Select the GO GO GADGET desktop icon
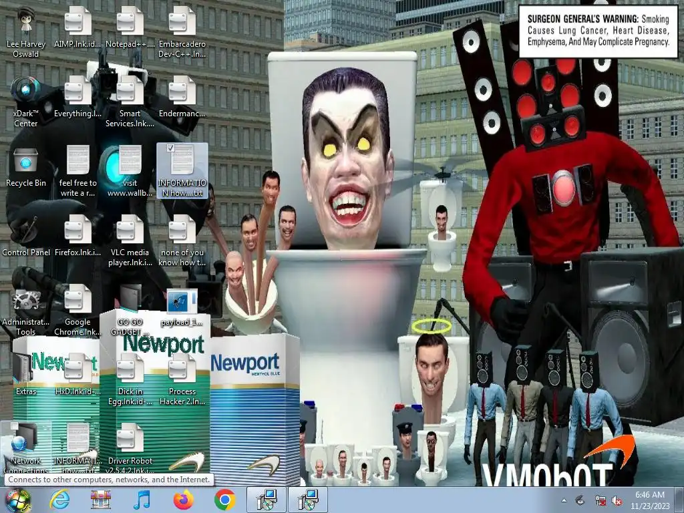Viewport: 684px width, 513px height. (x=130, y=311)
